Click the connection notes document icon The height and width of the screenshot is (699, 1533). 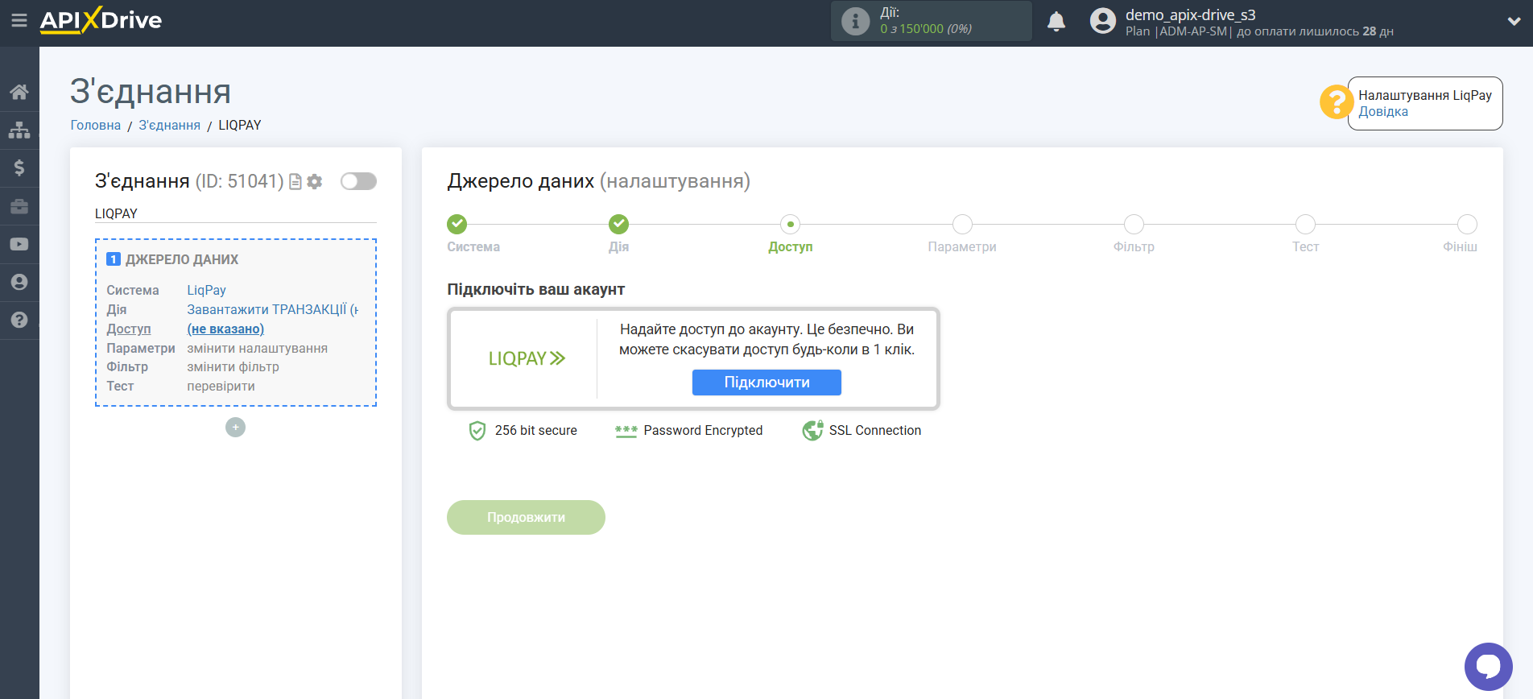click(295, 182)
